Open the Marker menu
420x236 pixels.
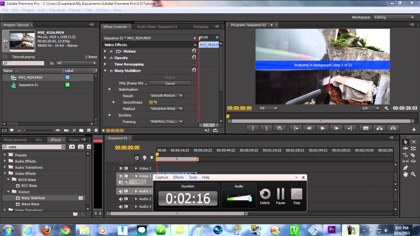point(74,10)
